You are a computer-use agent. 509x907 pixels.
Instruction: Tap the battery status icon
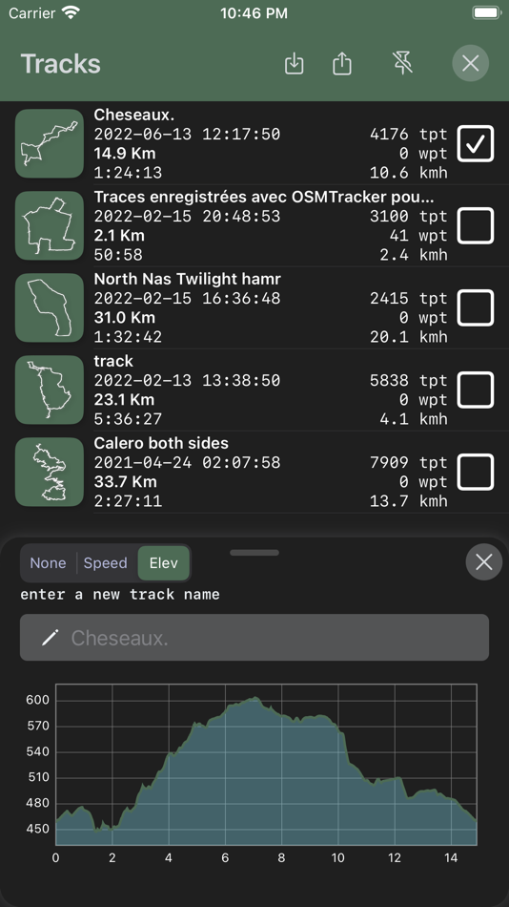[486, 13]
